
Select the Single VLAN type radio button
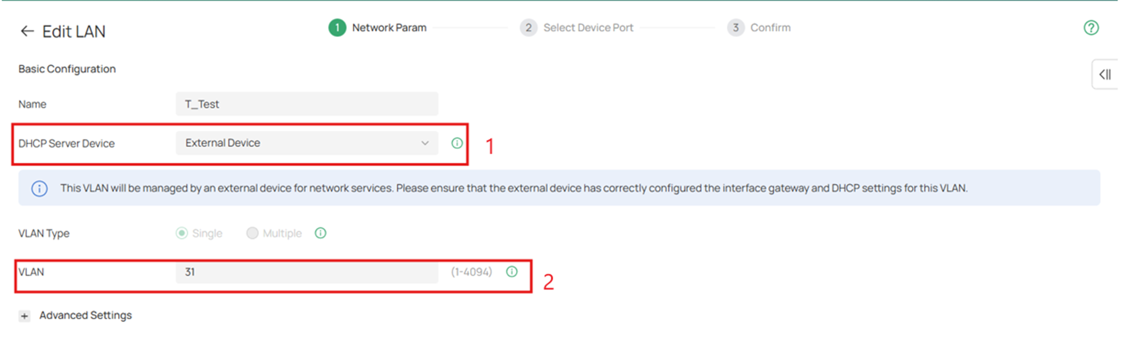tap(182, 233)
